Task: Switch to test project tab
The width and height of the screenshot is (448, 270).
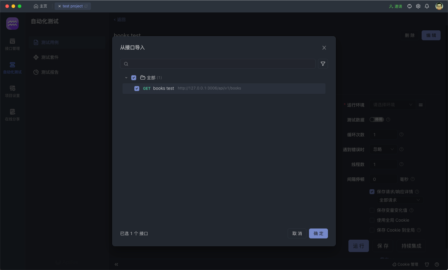Action: (73, 6)
